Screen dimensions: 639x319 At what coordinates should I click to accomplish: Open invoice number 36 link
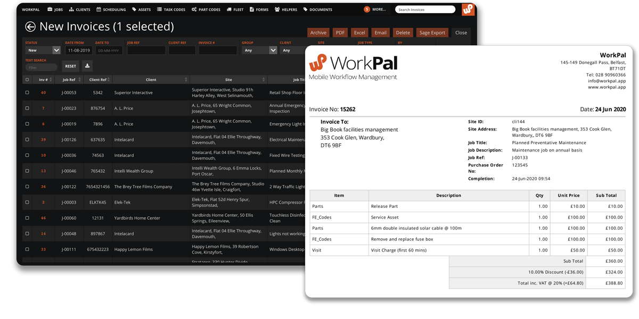coord(44,187)
